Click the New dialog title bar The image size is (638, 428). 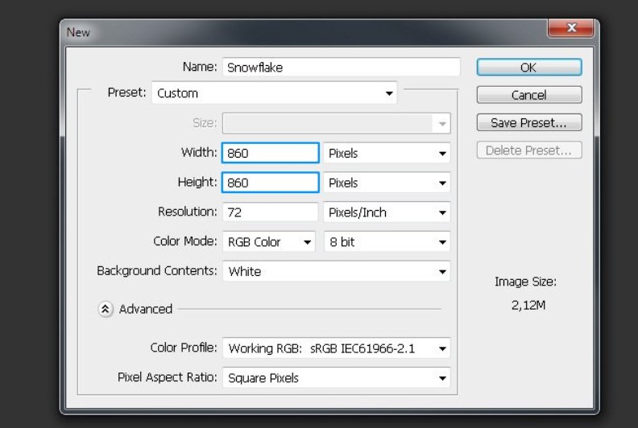[x=306, y=32]
